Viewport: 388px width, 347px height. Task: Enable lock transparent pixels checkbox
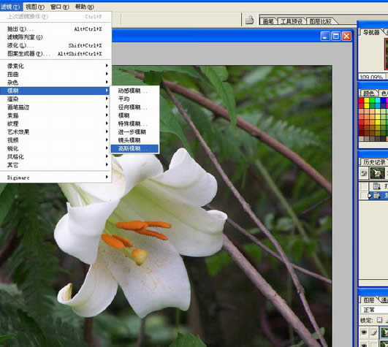(379, 320)
